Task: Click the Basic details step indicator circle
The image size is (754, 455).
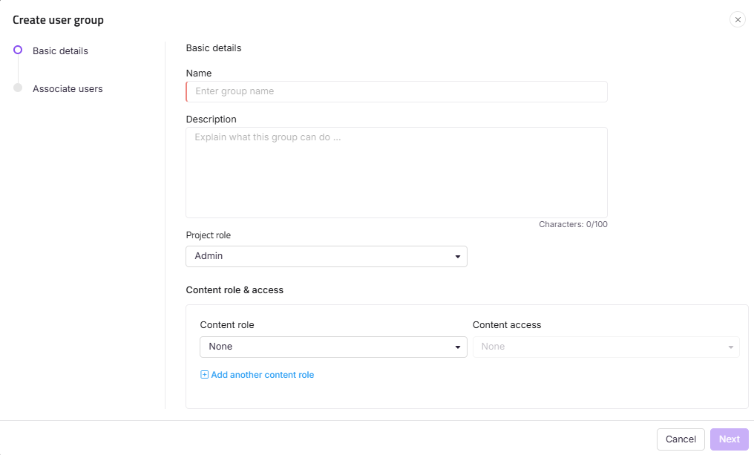Action: tap(17, 50)
